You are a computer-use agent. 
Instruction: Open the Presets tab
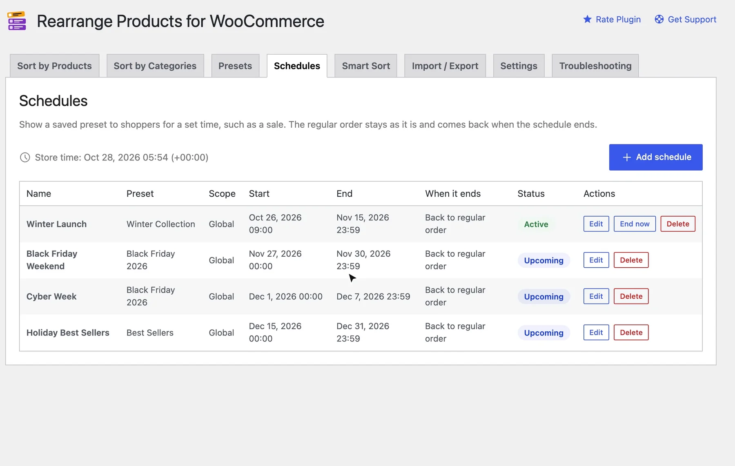tap(235, 66)
